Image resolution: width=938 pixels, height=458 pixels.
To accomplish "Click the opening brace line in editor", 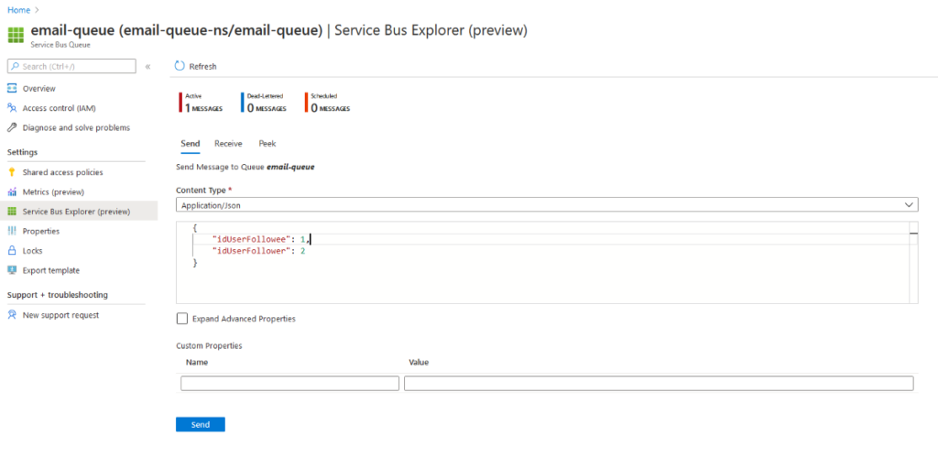I will [195, 228].
